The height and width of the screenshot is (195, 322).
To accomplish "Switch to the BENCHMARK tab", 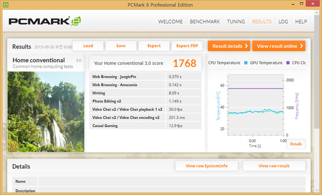I will pos(205,22).
